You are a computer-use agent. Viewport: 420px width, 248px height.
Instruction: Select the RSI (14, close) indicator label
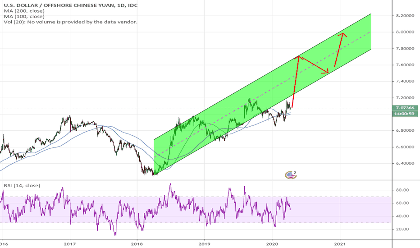(22, 185)
